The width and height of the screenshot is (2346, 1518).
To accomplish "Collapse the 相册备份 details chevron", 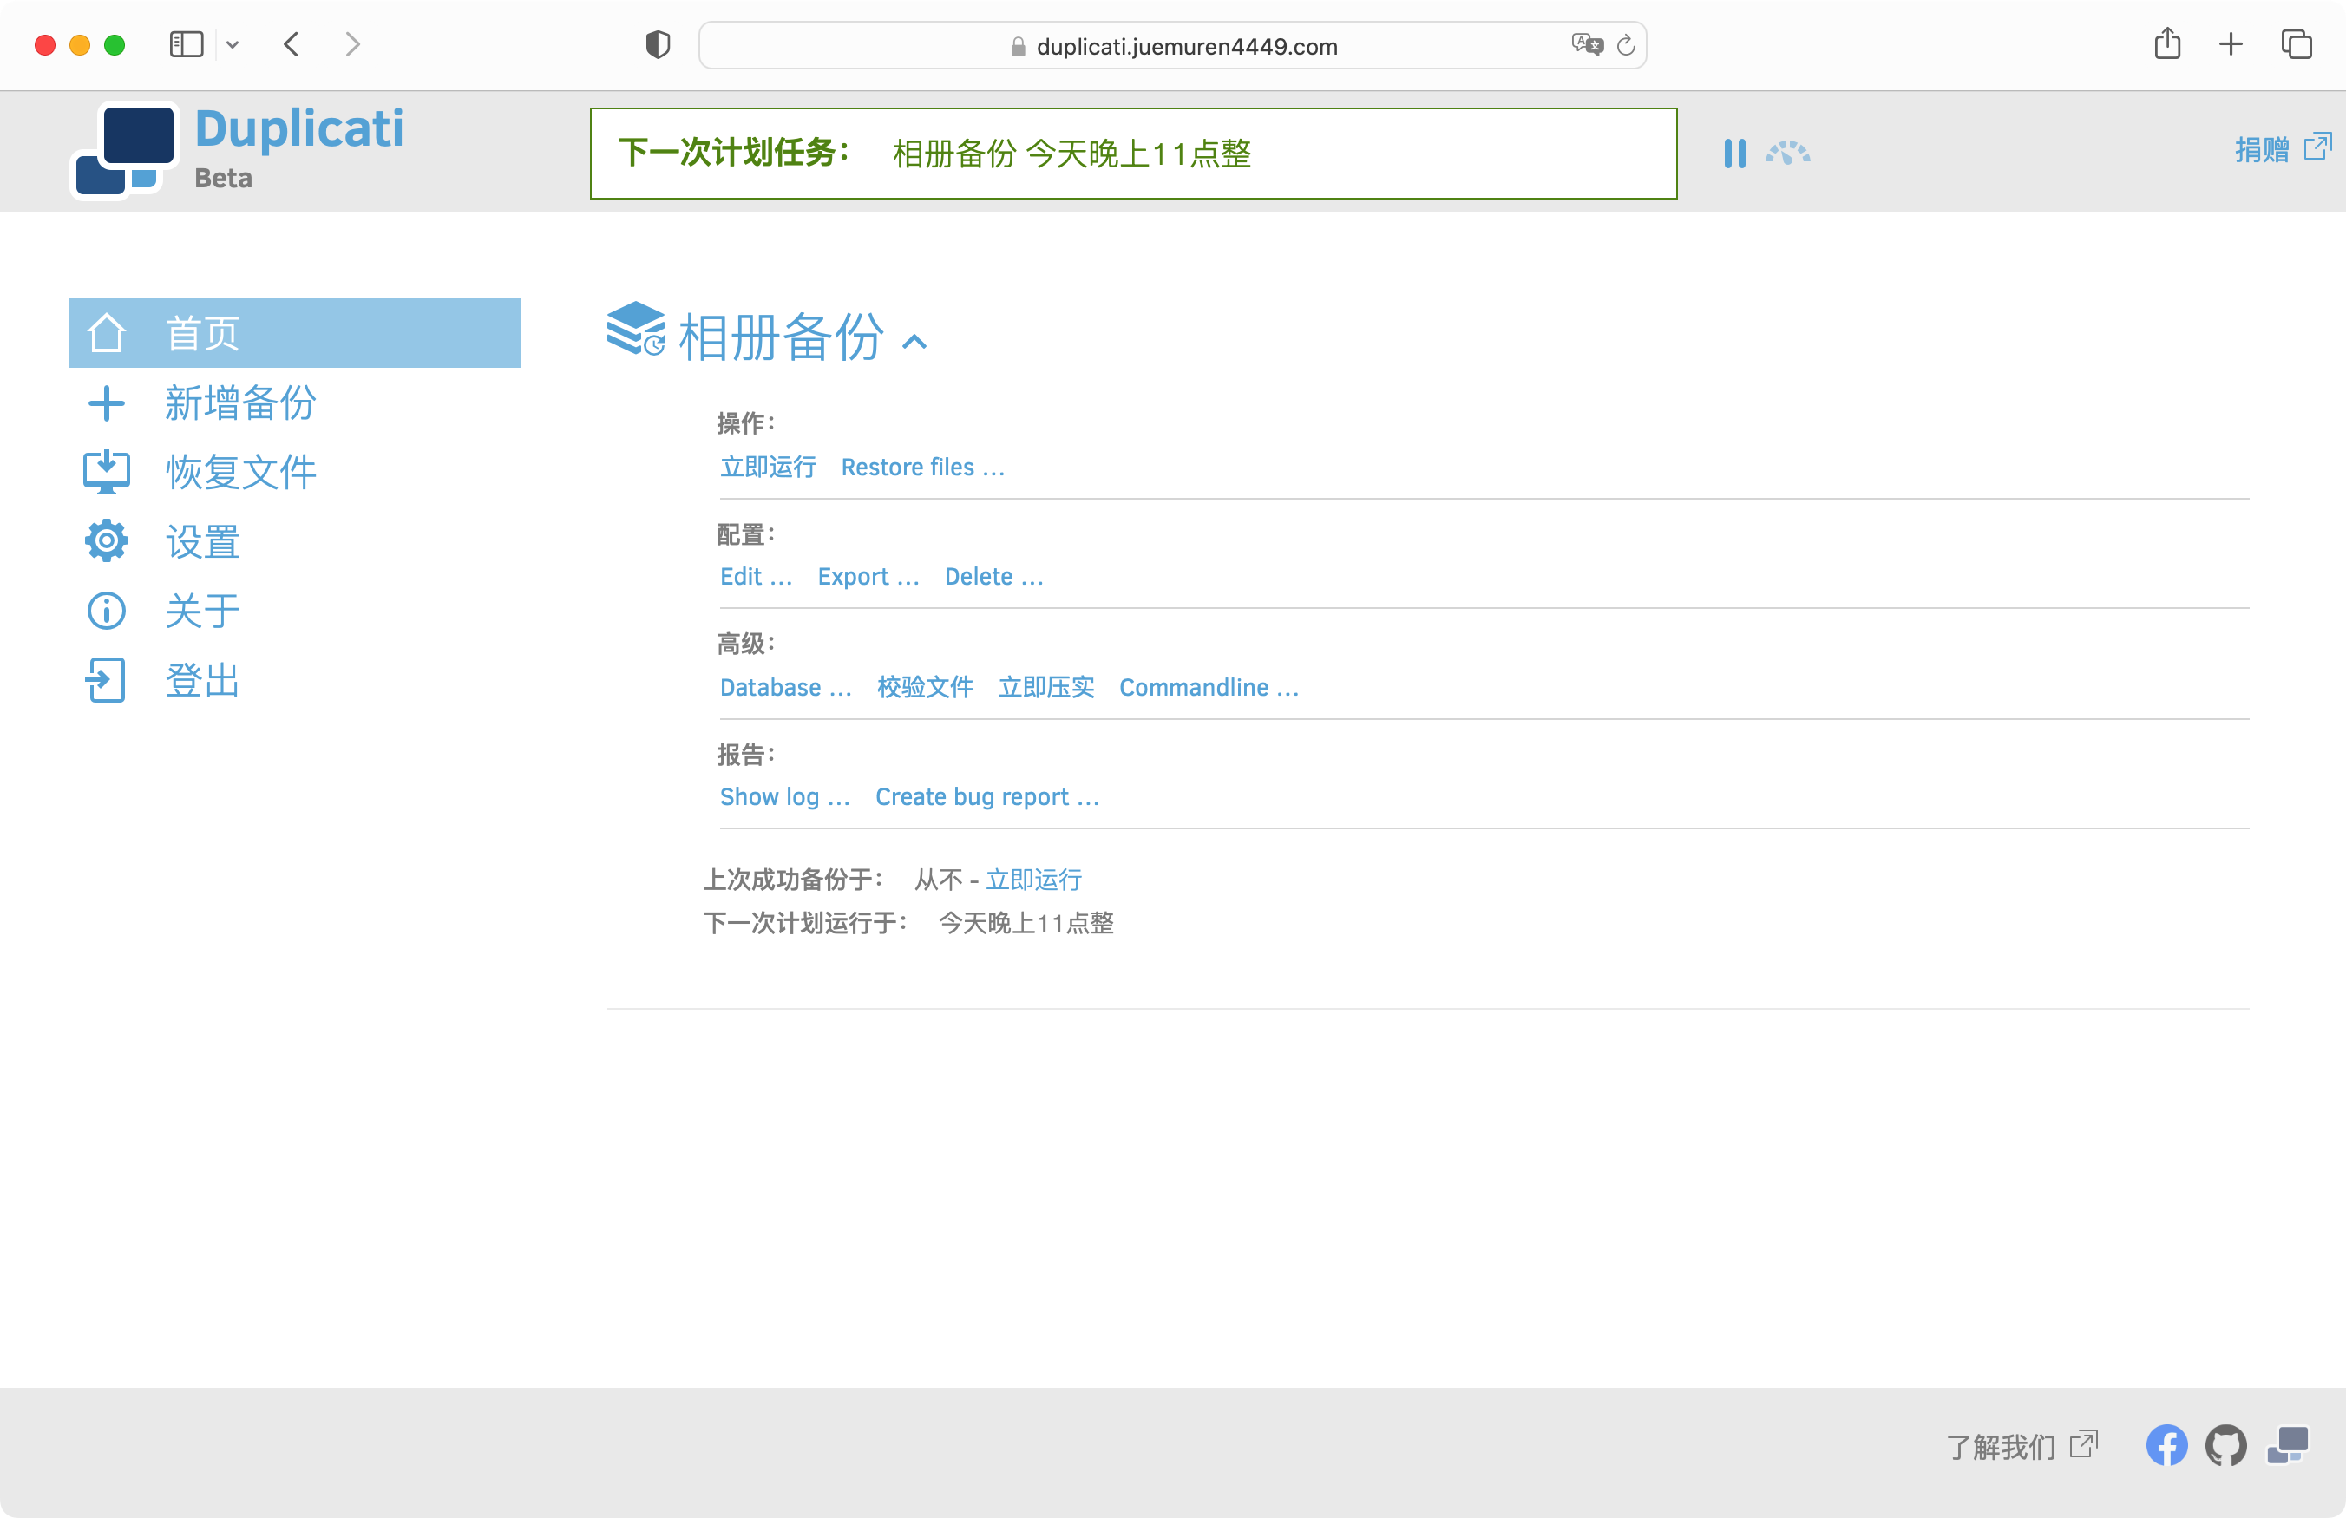I will (x=914, y=341).
